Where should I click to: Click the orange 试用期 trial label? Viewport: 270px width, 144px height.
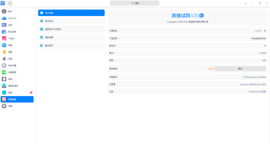click(x=210, y=69)
